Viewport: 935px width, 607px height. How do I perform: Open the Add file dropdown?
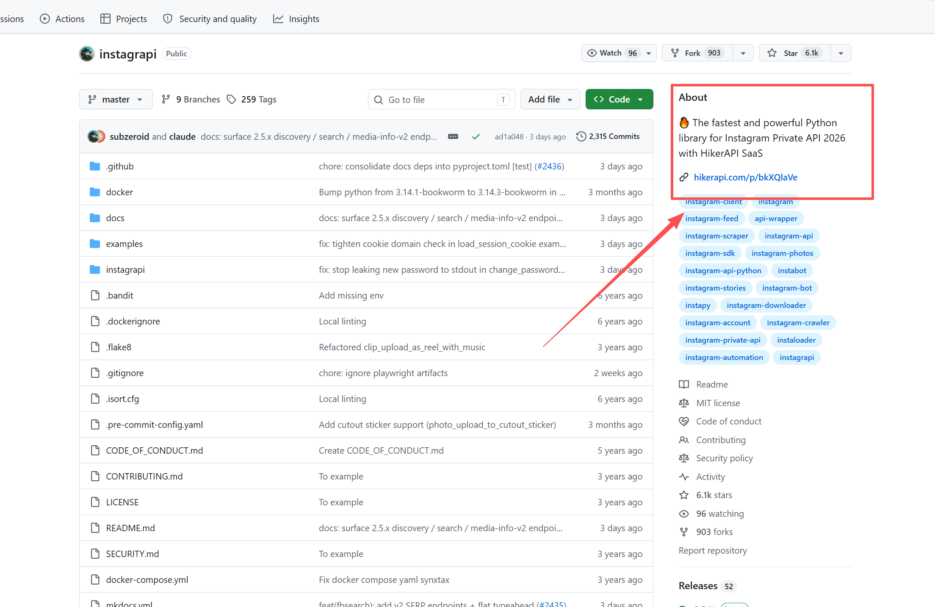click(x=550, y=99)
